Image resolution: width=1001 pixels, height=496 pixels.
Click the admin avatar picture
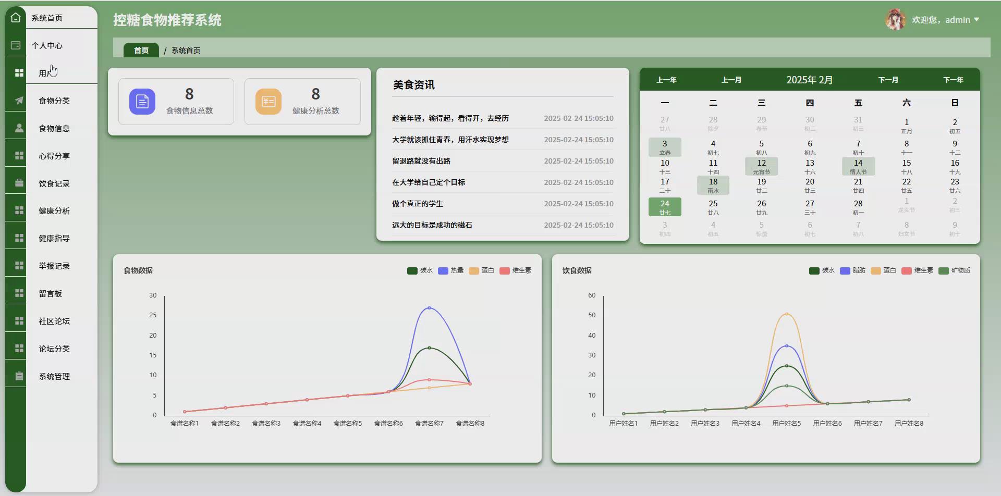(x=896, y=20)
